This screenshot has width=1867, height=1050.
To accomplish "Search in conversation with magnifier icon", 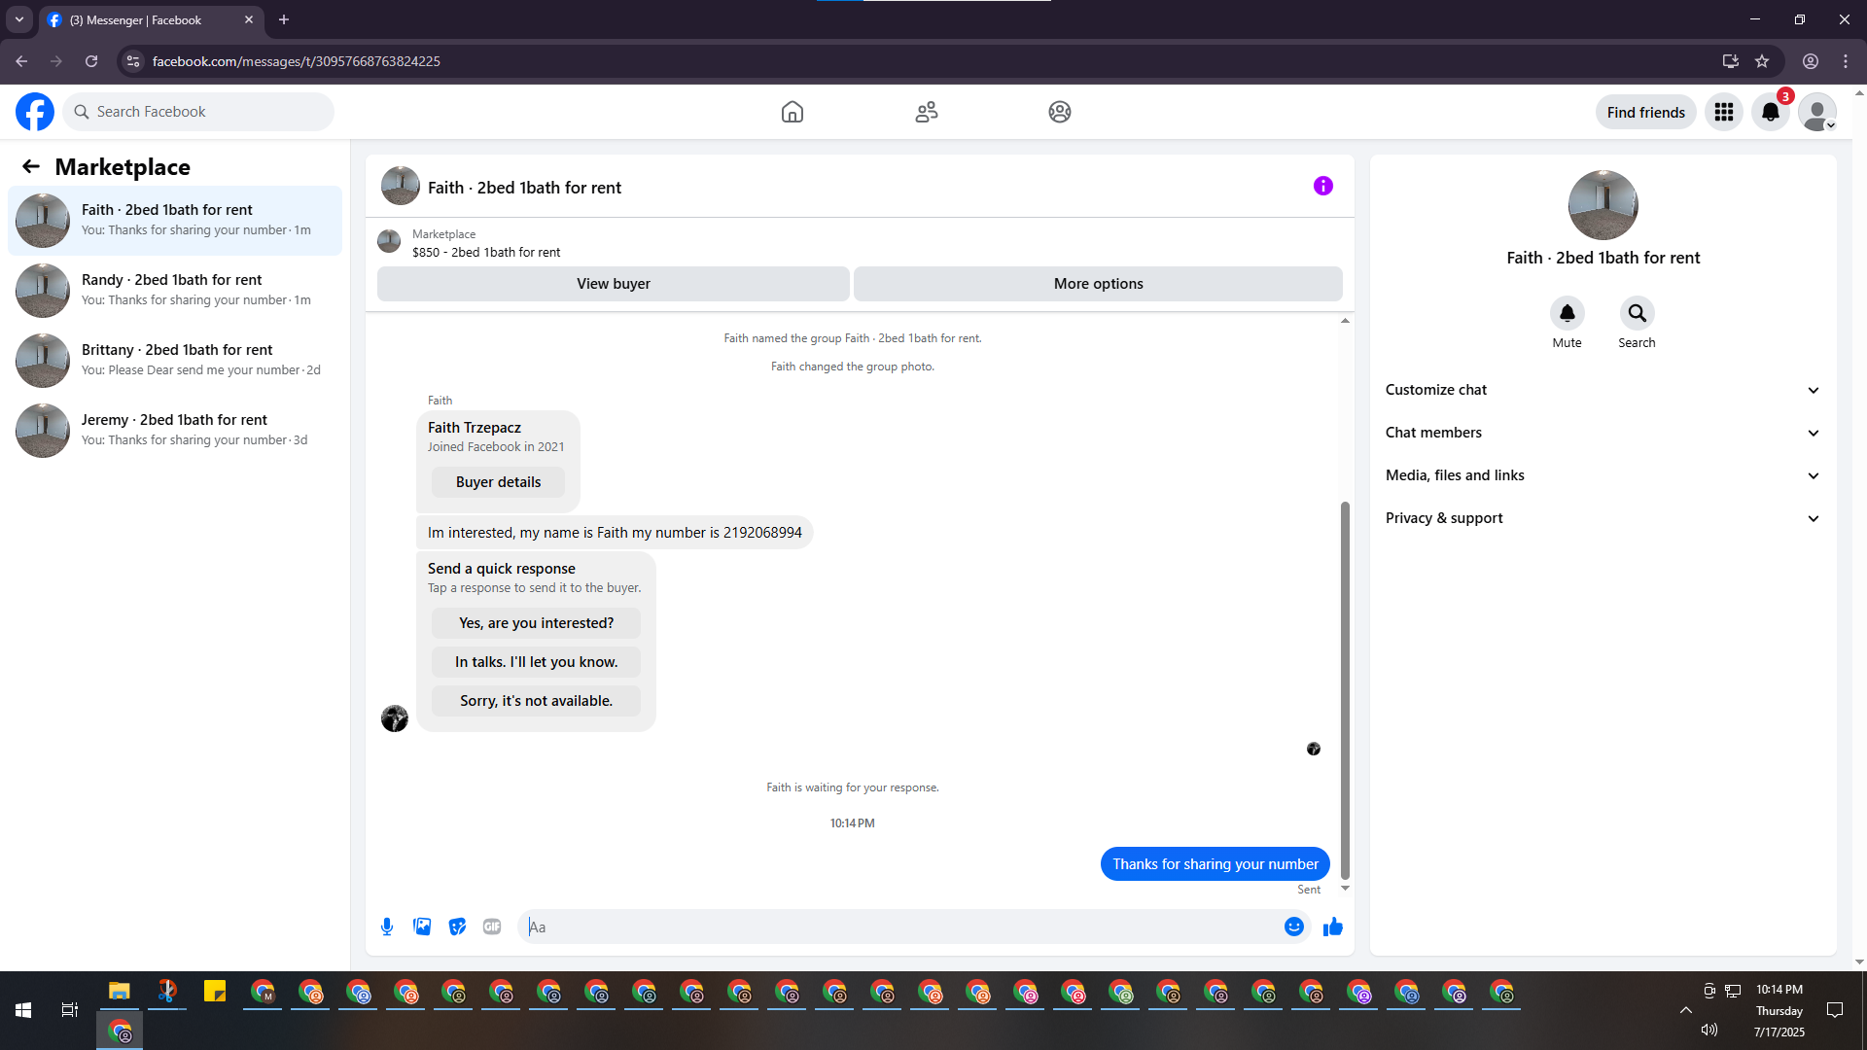I will [1638, 313].
